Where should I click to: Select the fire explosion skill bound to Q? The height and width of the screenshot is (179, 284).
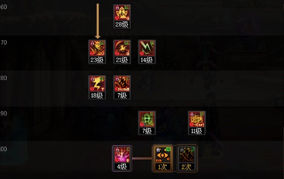pos(122,48)
